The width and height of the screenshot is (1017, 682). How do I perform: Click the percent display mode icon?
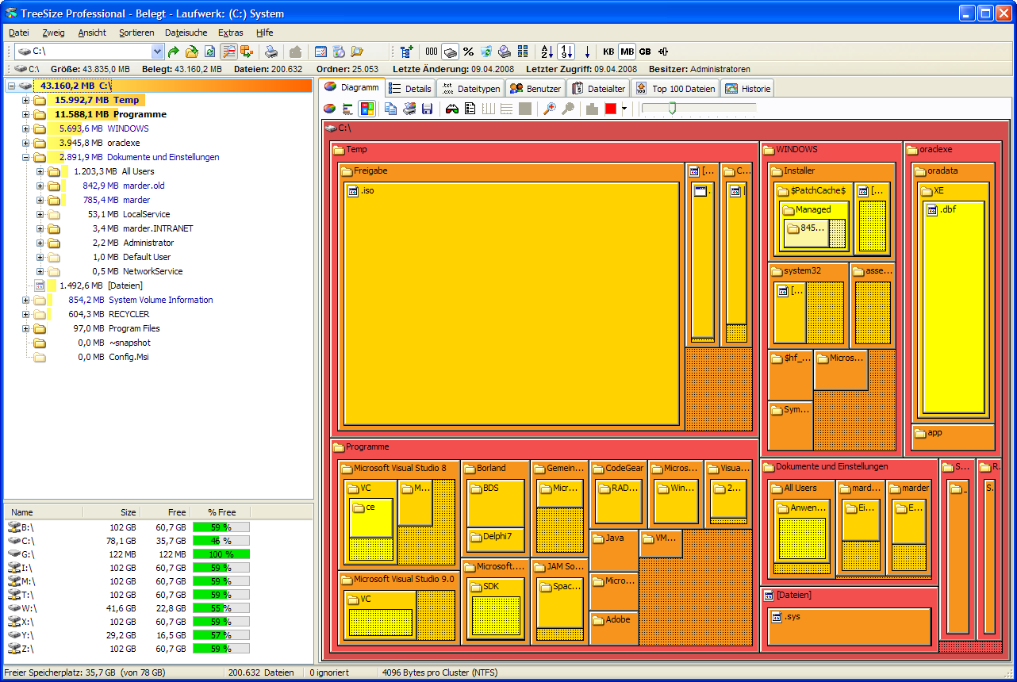point(468,52)
